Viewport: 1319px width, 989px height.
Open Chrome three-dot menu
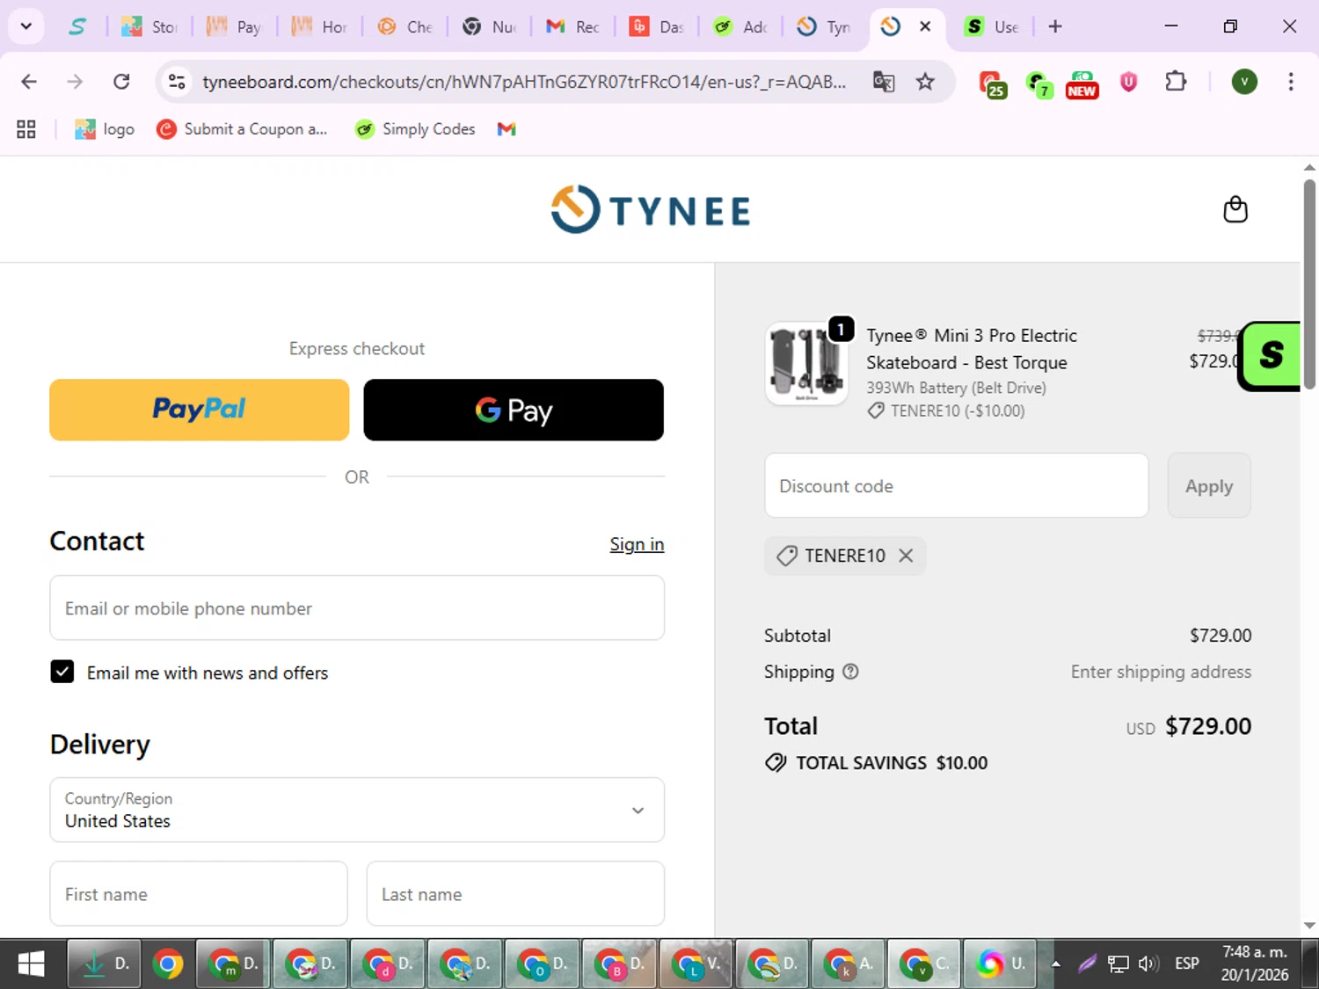(x=1290, y=82)
